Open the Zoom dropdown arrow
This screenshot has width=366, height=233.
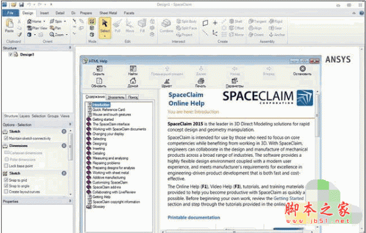66,35
